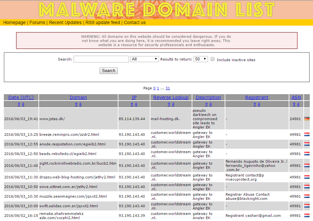
Task: Open Recent Updates navigation link
Action: tap(65, 22)
